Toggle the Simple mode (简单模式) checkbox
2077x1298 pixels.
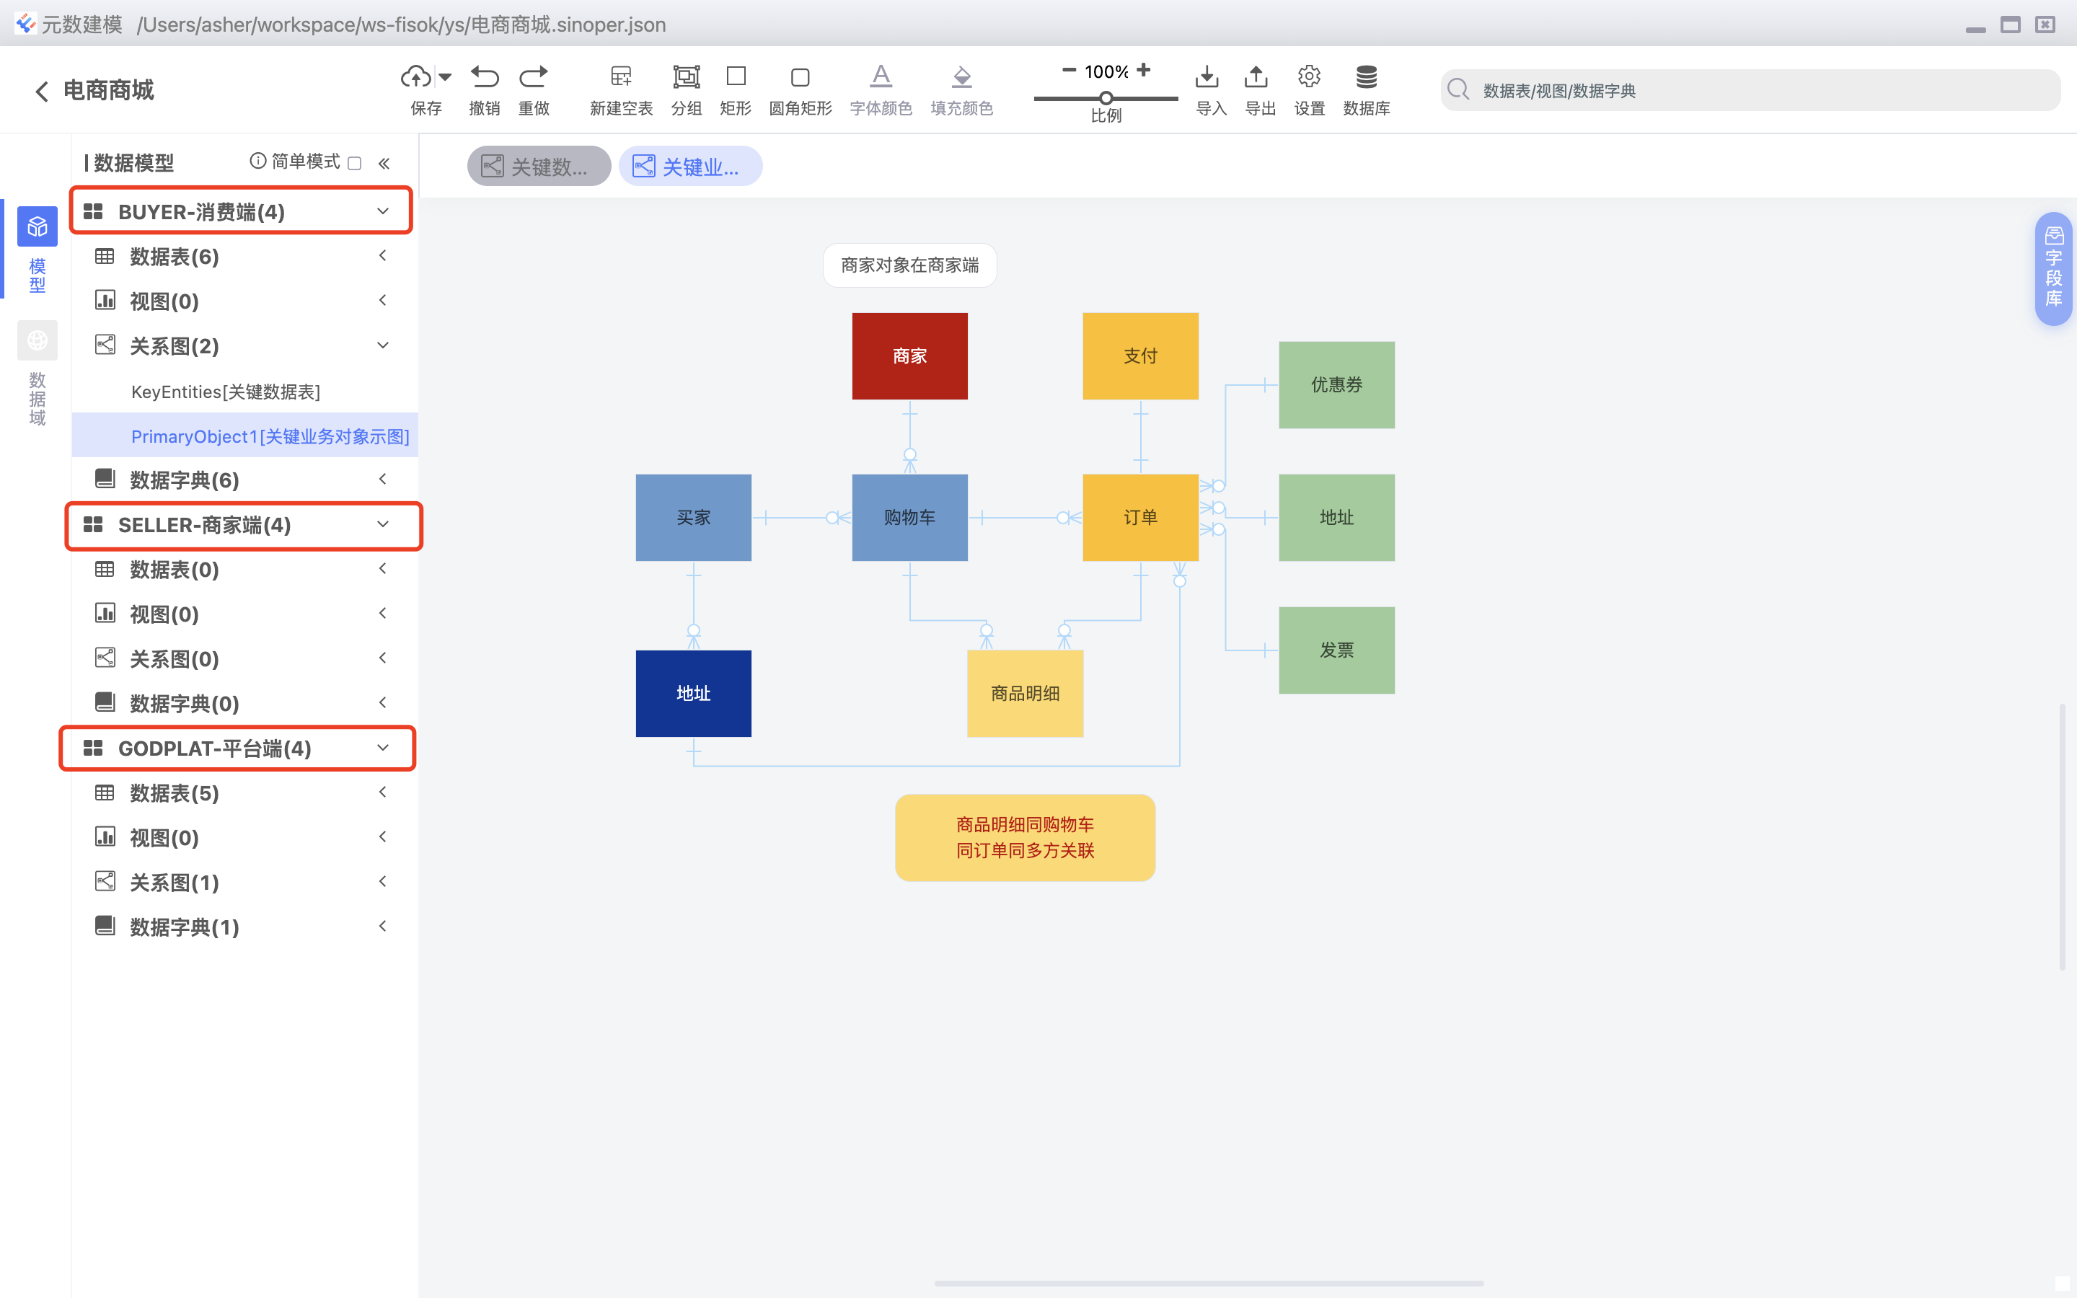pos(356,163)
